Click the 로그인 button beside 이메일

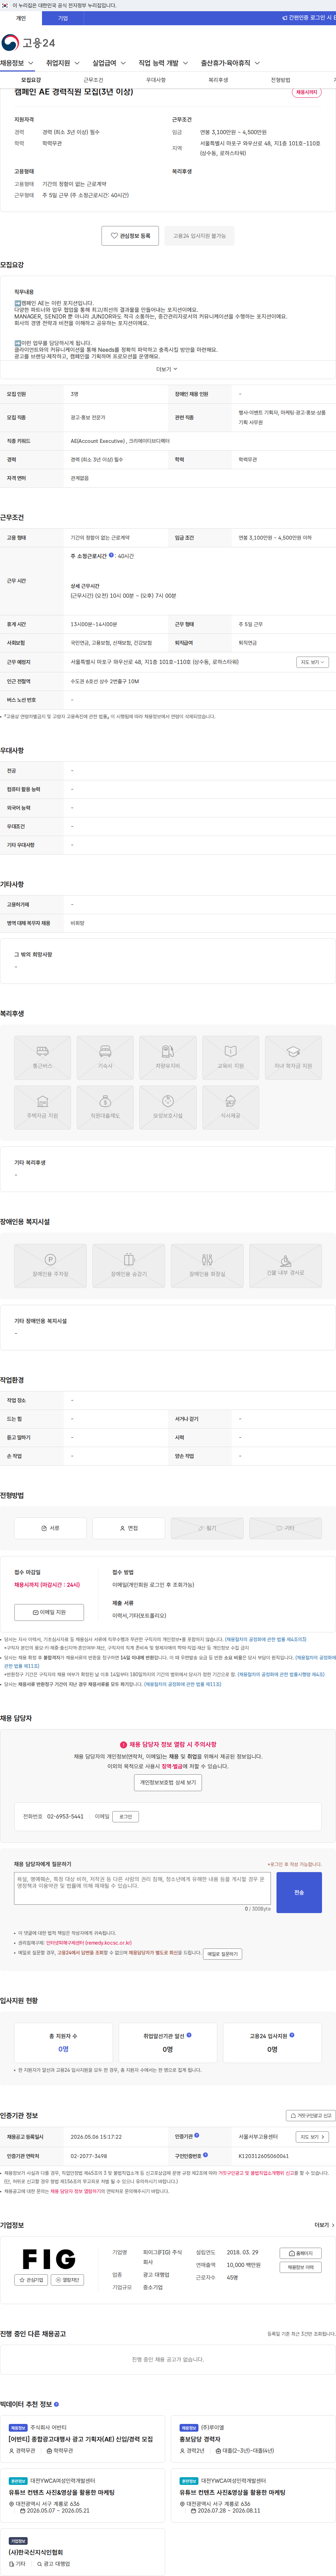point(126,1817)
